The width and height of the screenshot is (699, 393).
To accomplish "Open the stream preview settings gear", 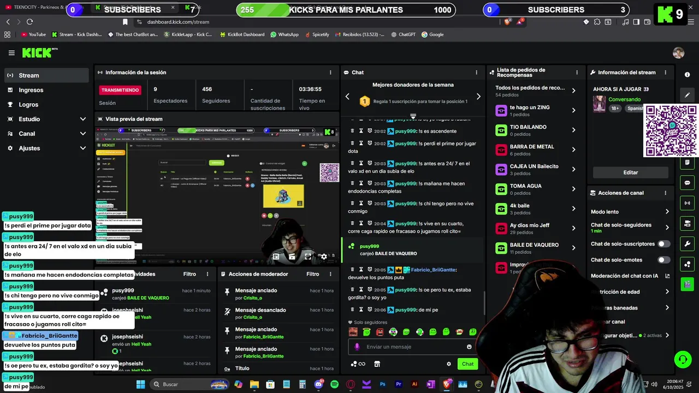I will coord(324,257).
